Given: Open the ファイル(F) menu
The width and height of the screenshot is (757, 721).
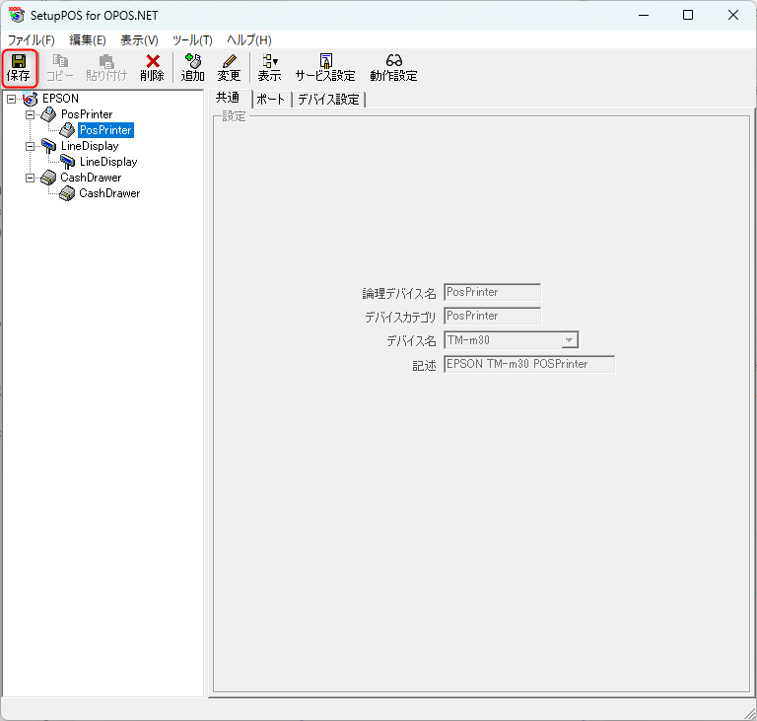Looking at the screenshot, I should 31,40.
